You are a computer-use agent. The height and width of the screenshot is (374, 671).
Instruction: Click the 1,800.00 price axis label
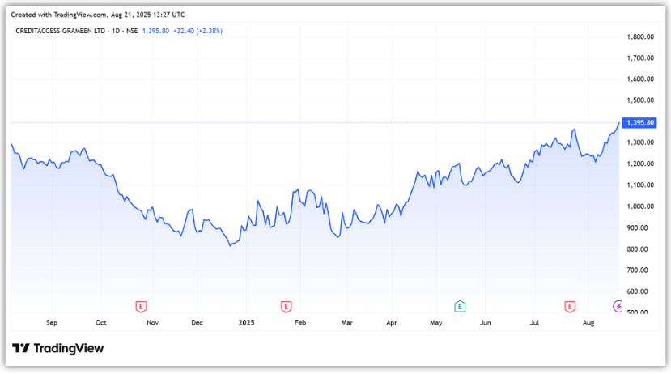(640, 37)
